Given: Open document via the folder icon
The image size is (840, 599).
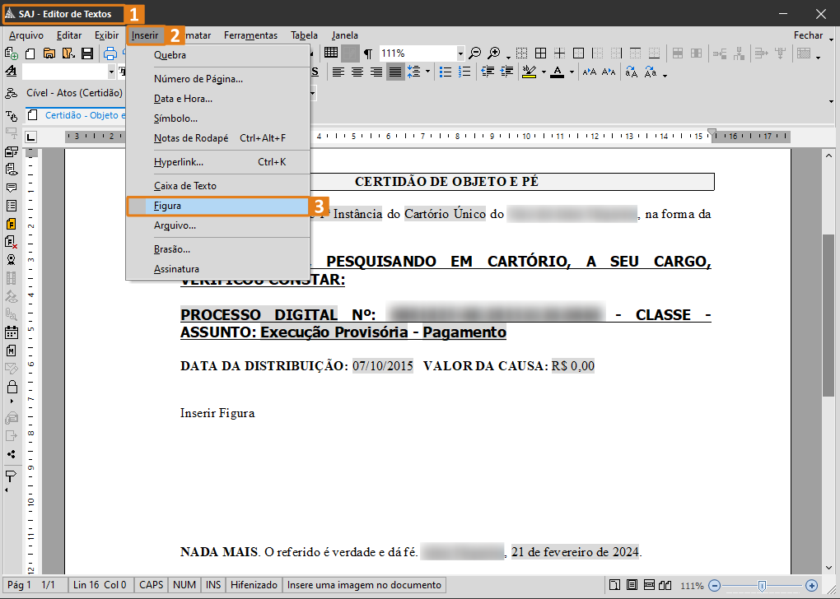Looking at the screenshot, I should pos(49,53).
